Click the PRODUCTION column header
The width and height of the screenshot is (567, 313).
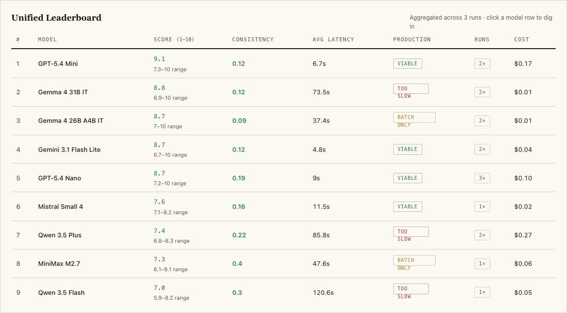pyautogui.click(x=412, y=39)
